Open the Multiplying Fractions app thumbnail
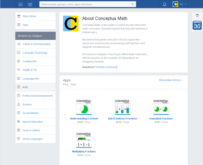The image size is (203, 165). click(84, 140)
